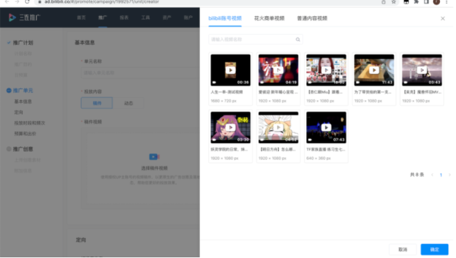This screenshot has height=258, width=456.
Task: Click the 基本信息 section heading
Action: pyautogui.click(x=85, y=43)
